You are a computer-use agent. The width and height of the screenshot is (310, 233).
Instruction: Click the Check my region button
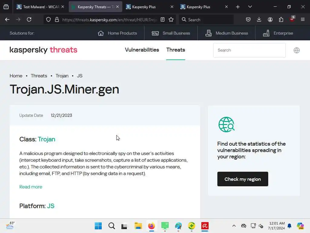tap(242, 179)
